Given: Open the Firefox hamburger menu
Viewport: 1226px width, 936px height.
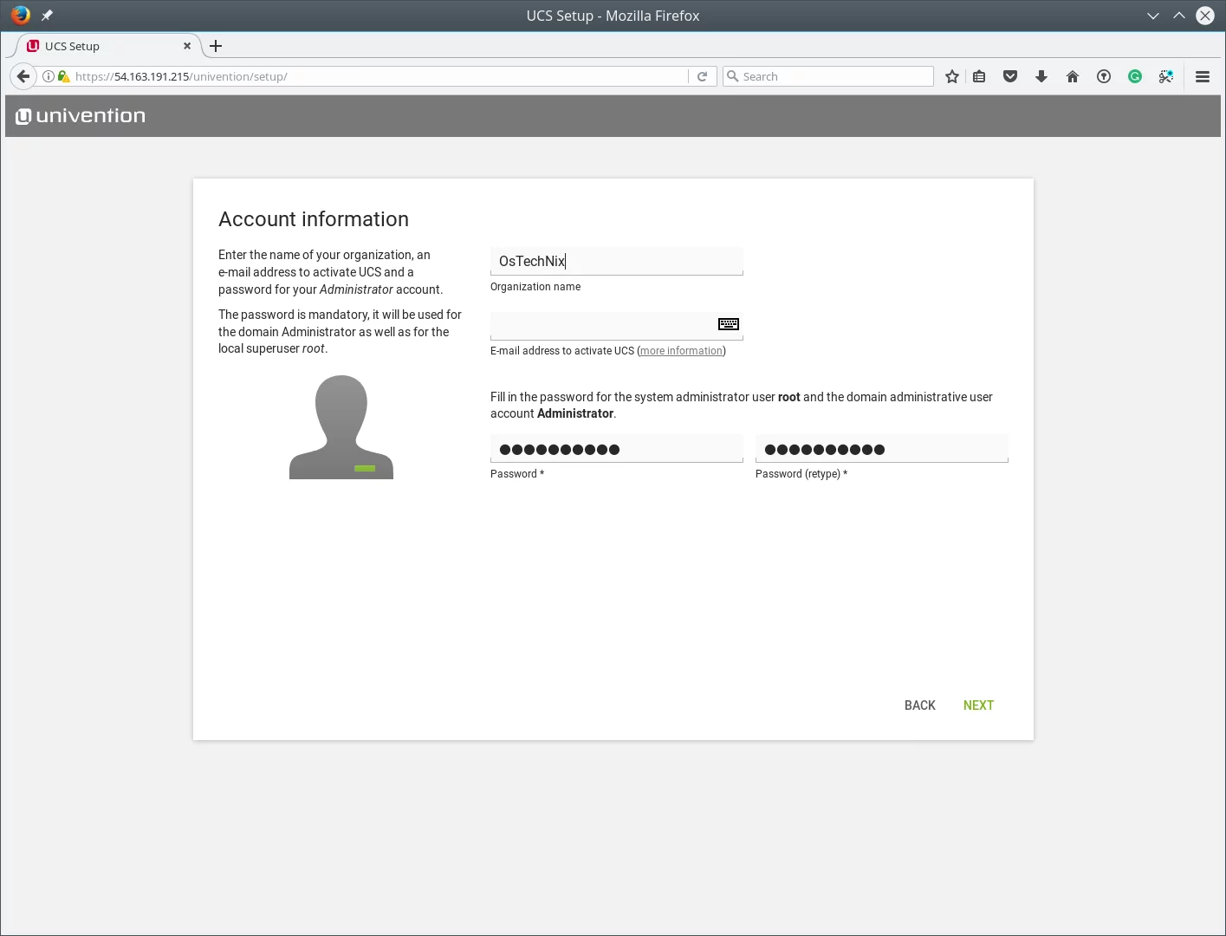Looking at the screenshot, I should (1203, 76).
